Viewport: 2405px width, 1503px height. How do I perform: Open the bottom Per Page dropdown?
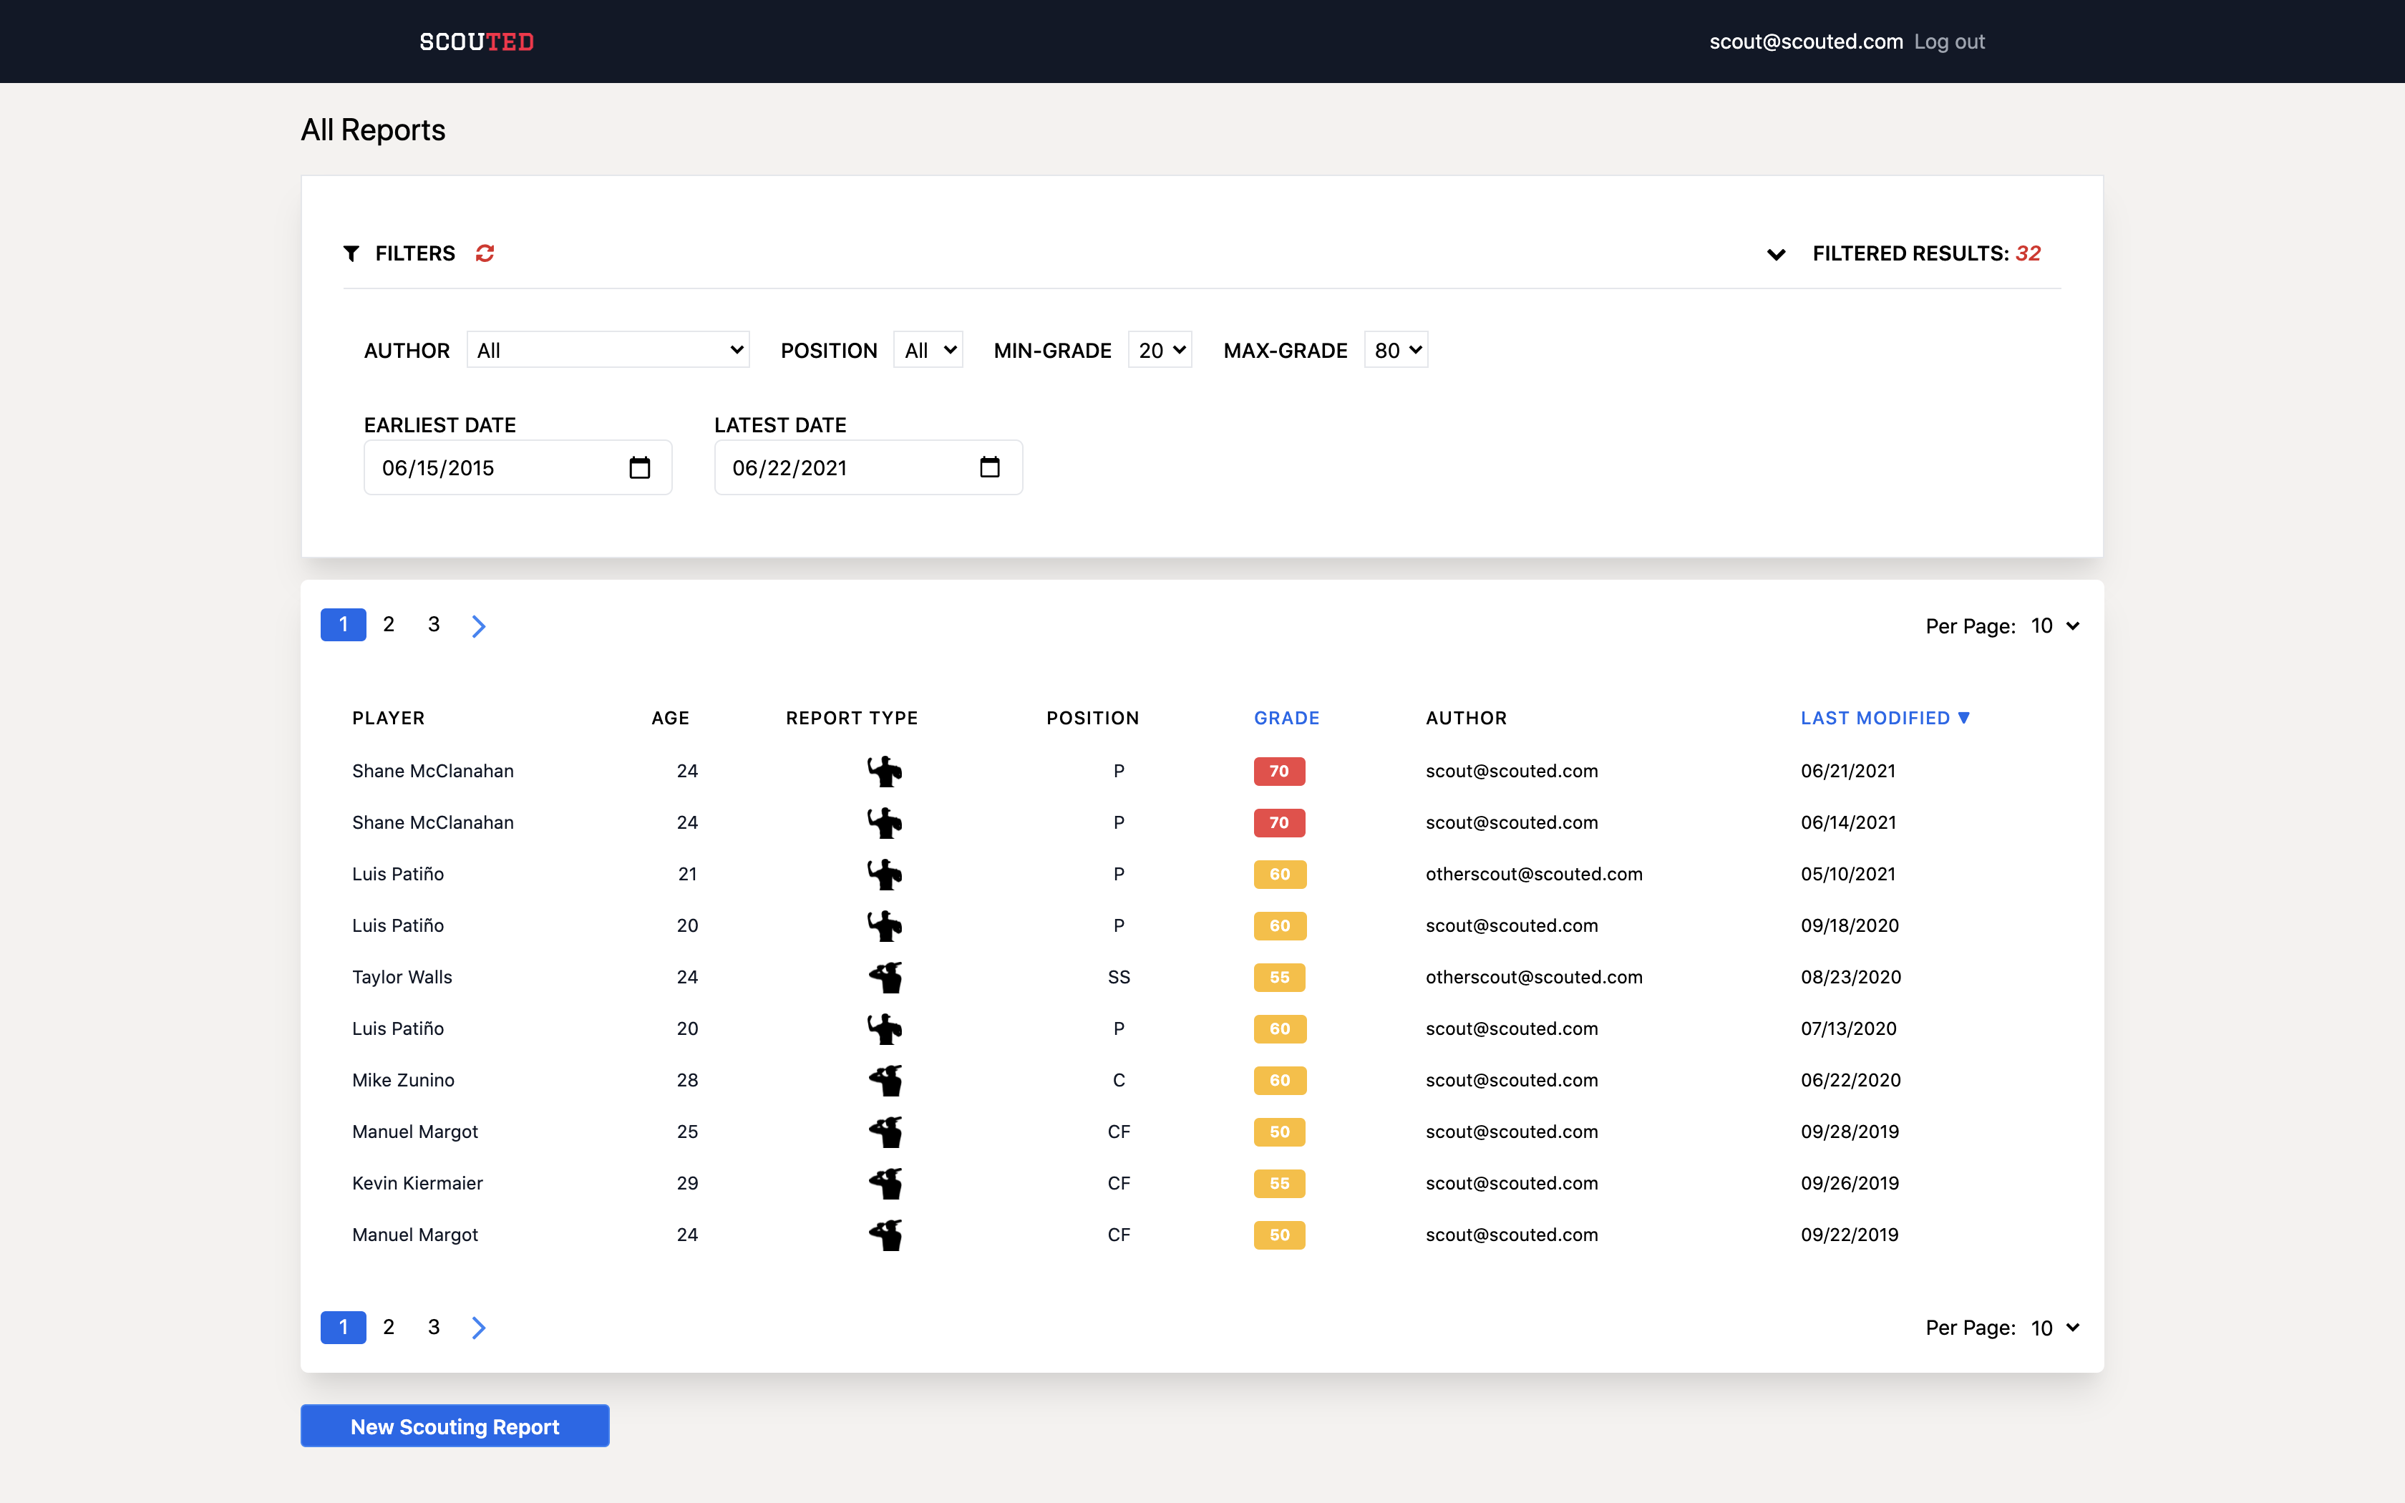[x=2054, y=1328]
